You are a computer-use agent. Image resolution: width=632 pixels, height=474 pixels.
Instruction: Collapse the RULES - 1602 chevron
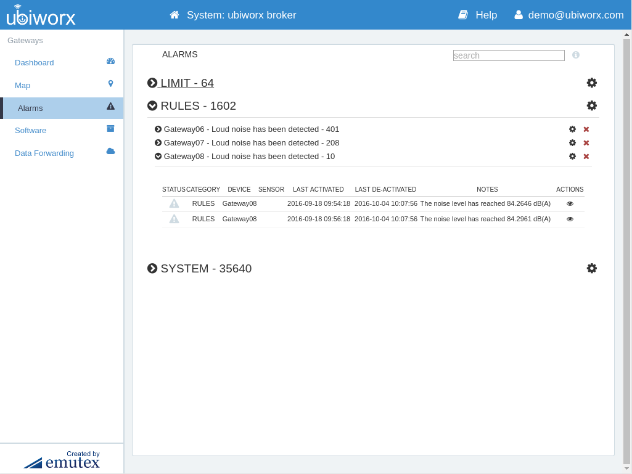pos(152,105)
